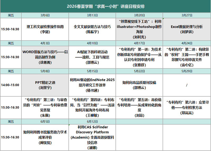Click the Excel数据处理与分析 lecture cell
The height and width of the screenshot is (151, 211).
[187, 29]
